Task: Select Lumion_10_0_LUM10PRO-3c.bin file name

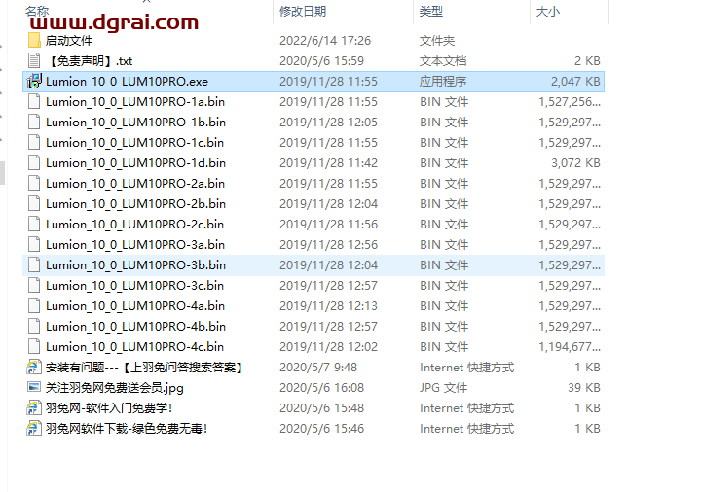Action: click(134, 286)
